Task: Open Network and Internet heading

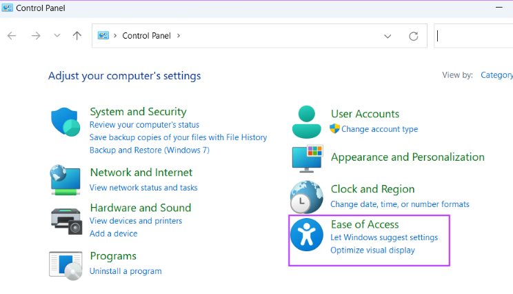Action: tap(141, 173)
